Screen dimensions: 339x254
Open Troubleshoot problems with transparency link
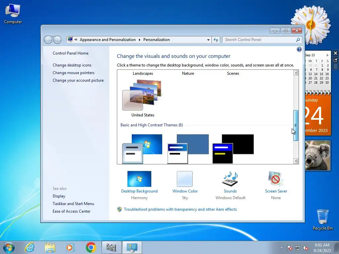click(x=180, y=209)
